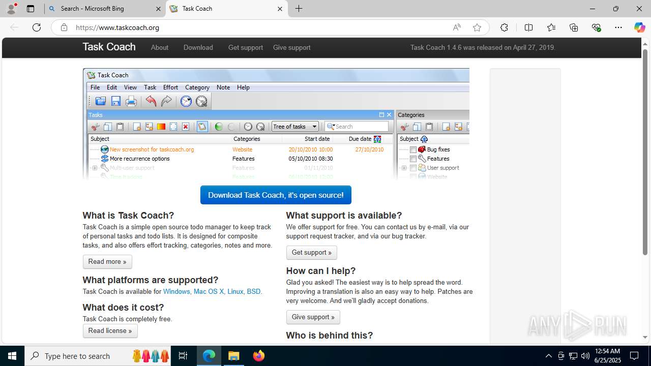Click the Get support » button

point(311,253)
